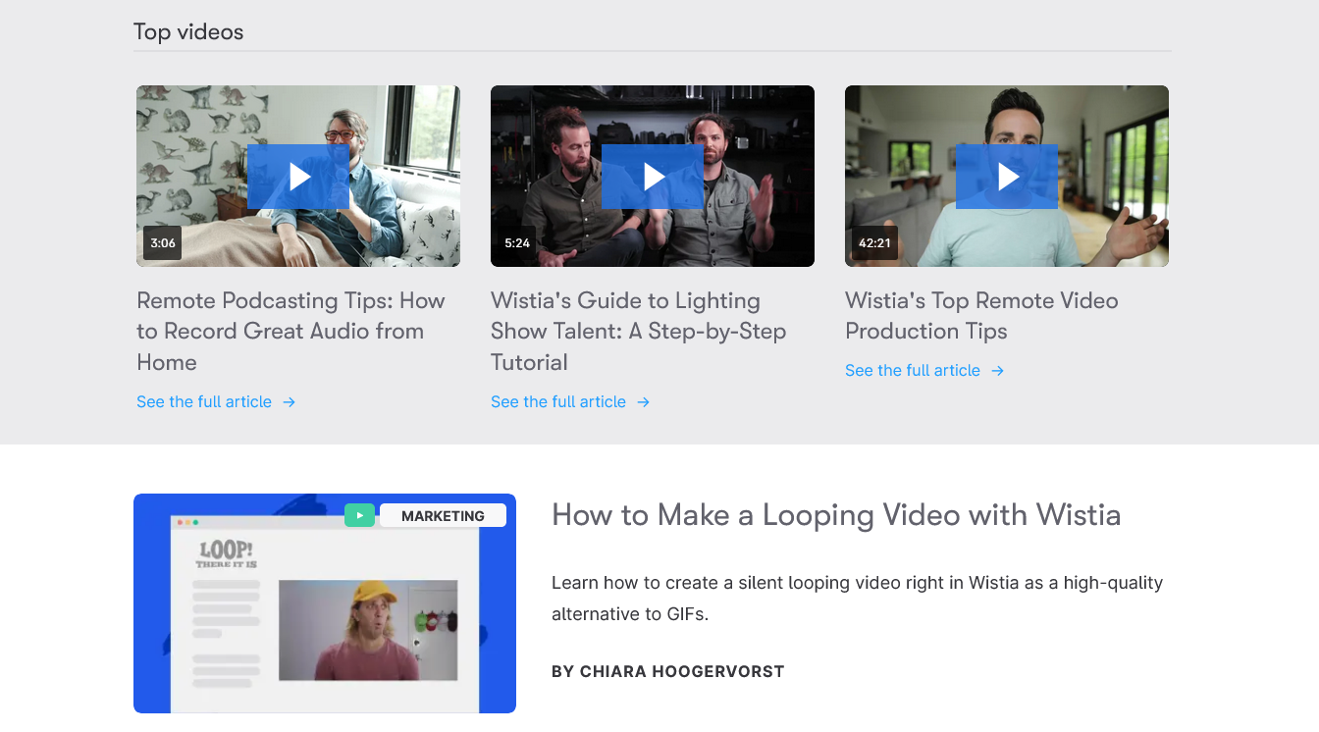Click the Remote Podcasting Tips video thumbnail
This screenshot has width=1319, height=732.
297,176
